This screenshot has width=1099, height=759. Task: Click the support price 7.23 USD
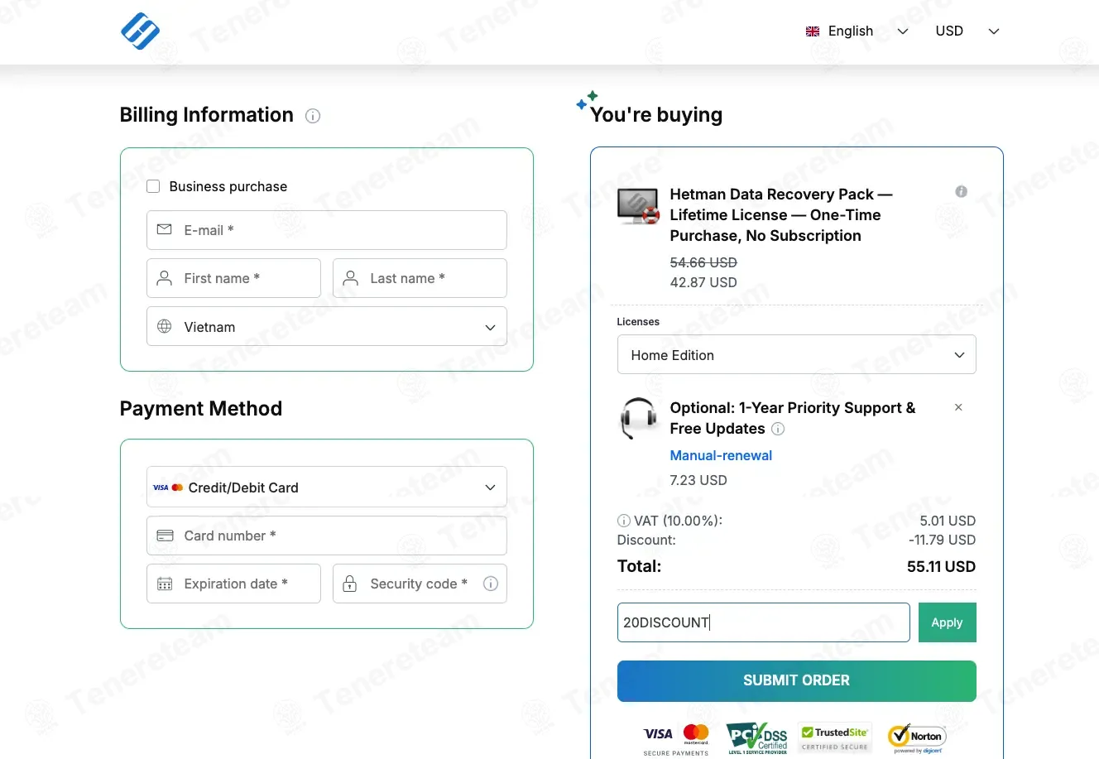coord(698,480)
